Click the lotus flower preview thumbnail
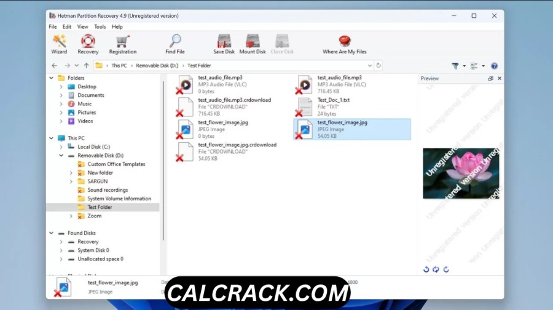The height and width of the screenshot is (310, 553). [461, 173]
